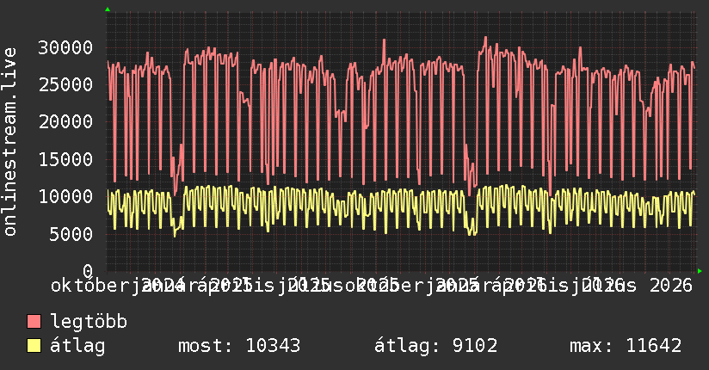Click the max: 11642 statistic

tap(626, 346)
